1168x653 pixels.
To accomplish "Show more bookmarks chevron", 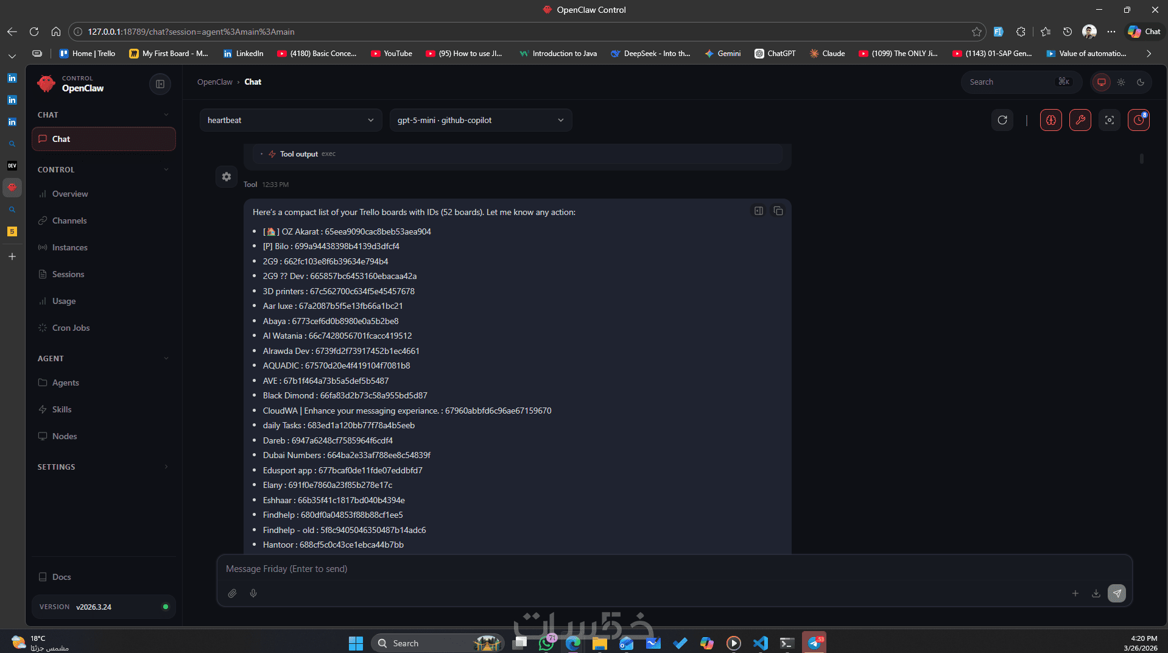I will point(1149,54).
